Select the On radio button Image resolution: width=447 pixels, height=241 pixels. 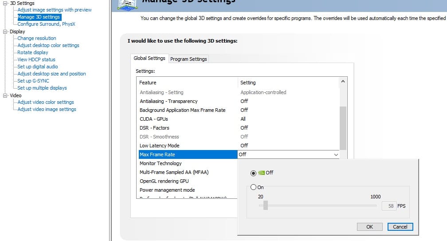[x=254, y=187]
